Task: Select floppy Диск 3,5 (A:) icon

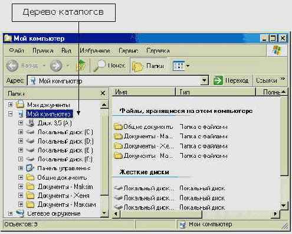Action: pos(30,123)
